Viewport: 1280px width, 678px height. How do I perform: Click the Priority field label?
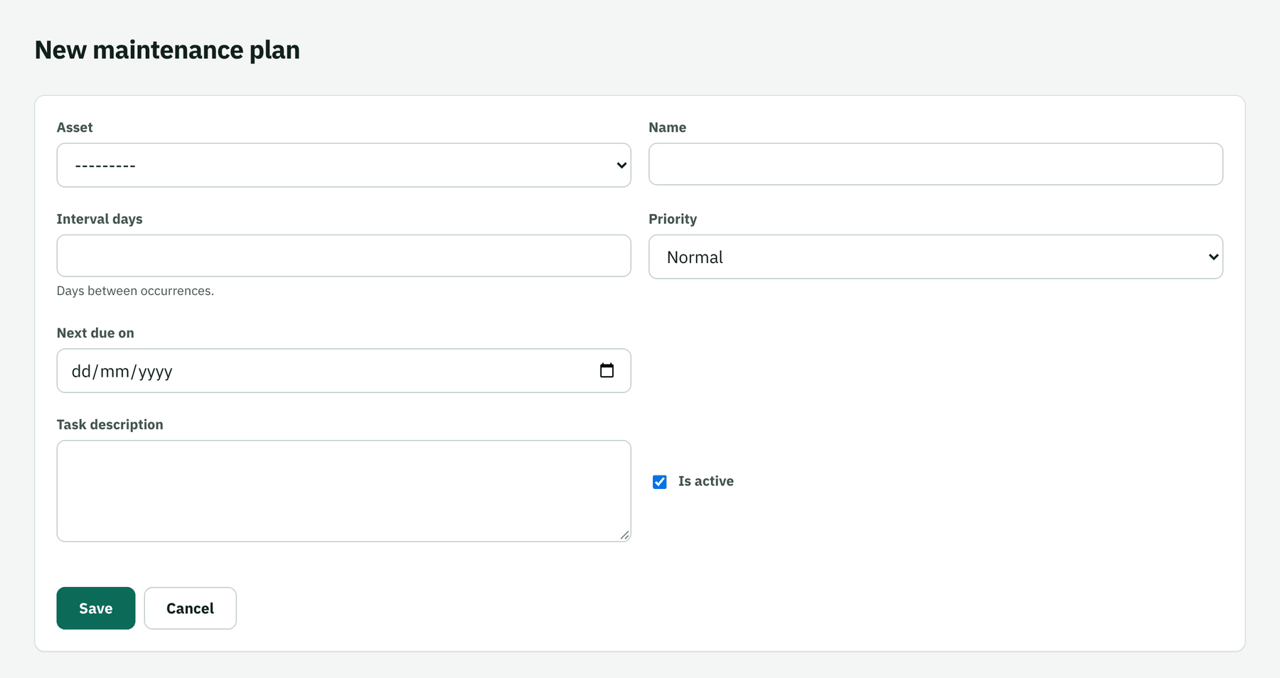673,219
